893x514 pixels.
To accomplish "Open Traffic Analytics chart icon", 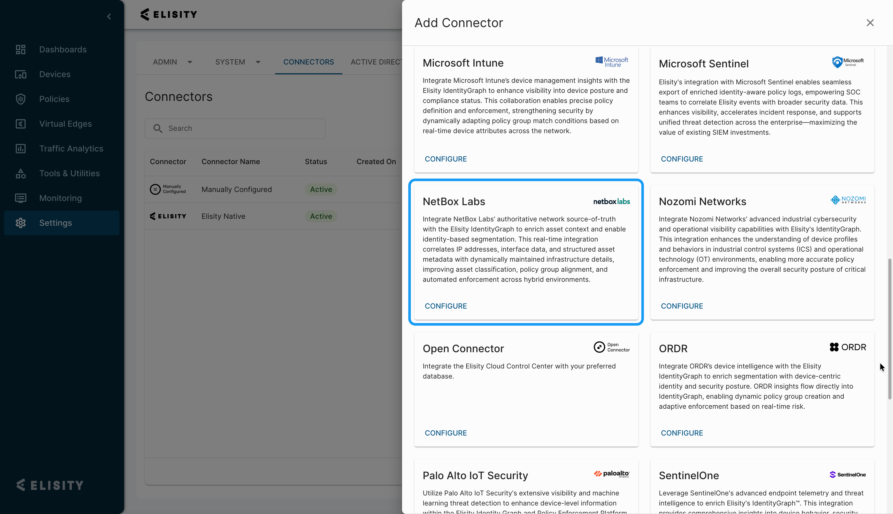I will click(20, 149).
